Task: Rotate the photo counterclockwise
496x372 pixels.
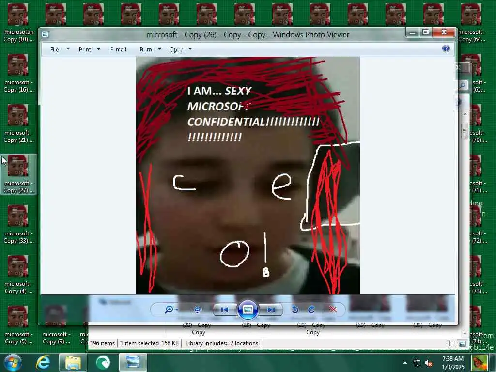Action: click(x=295, y=310)
